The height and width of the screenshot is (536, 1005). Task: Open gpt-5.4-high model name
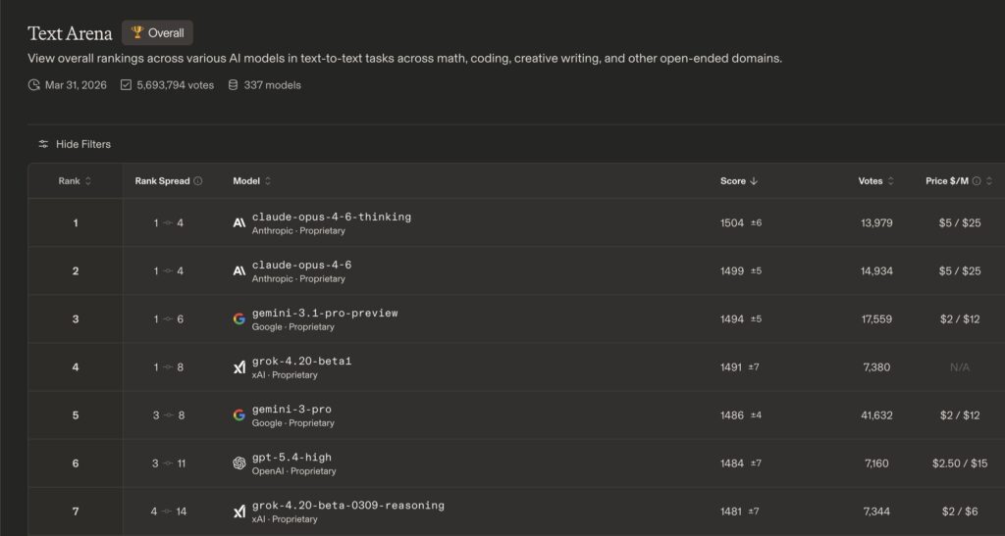pos(291,458)
